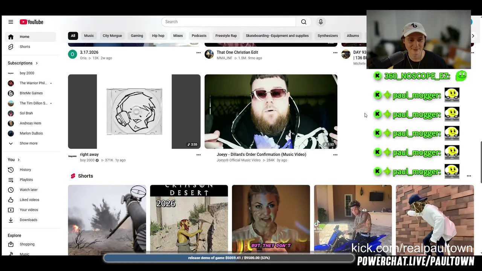Click the MMA_INF channel avatar
482x271 pixels.
tap(209, 54)
